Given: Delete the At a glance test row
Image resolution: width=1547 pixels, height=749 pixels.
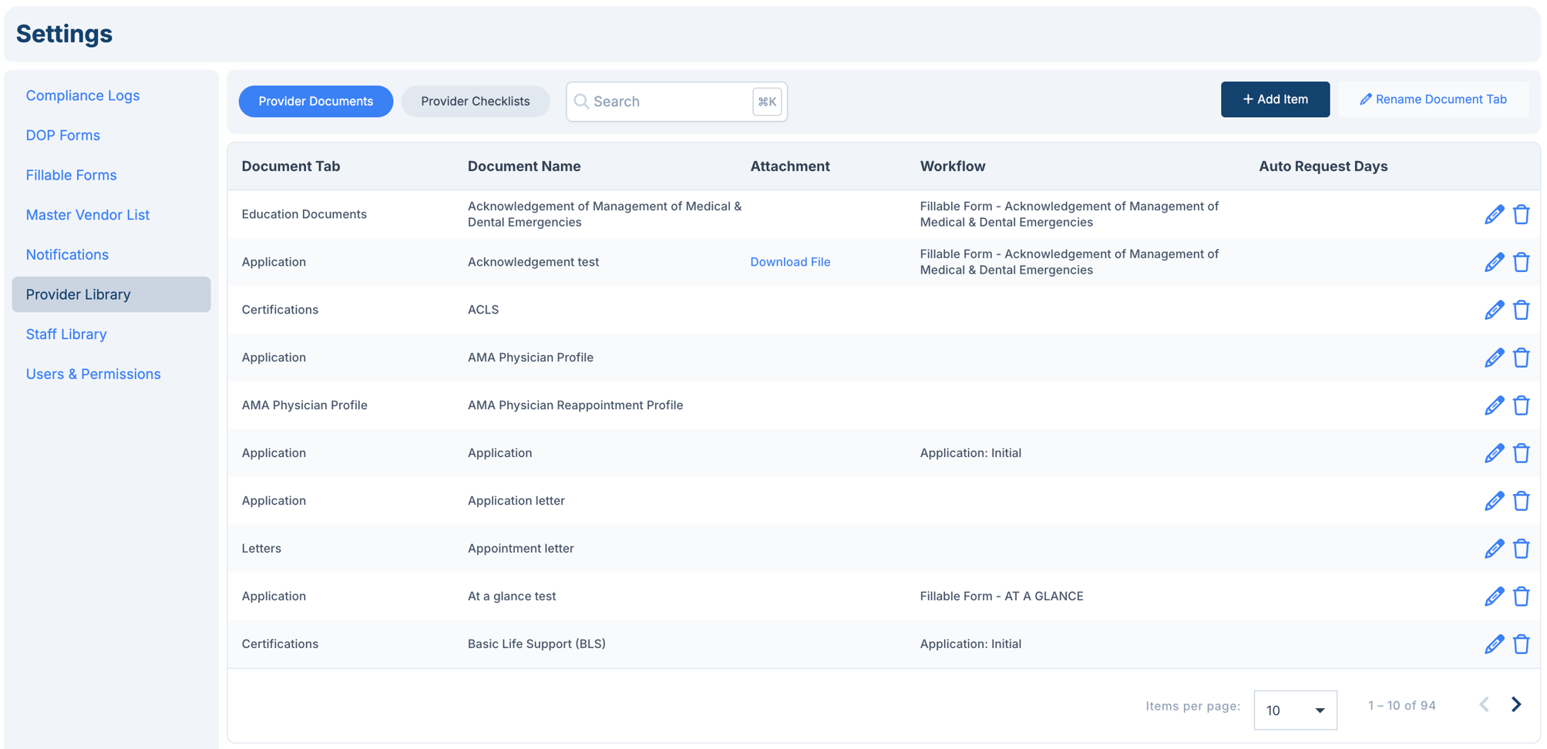Looking at the screenshot, I should click(x=1521, y=596).
